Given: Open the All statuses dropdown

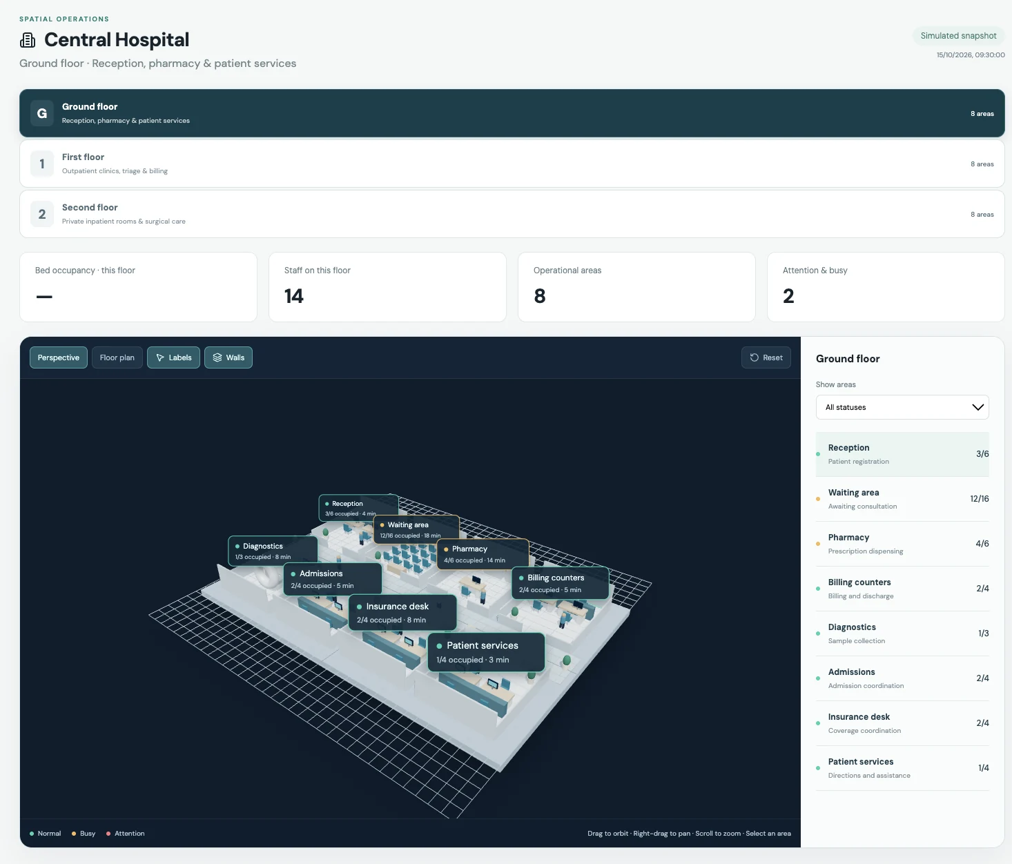Looking at the screenshot, I should [902, 407].
